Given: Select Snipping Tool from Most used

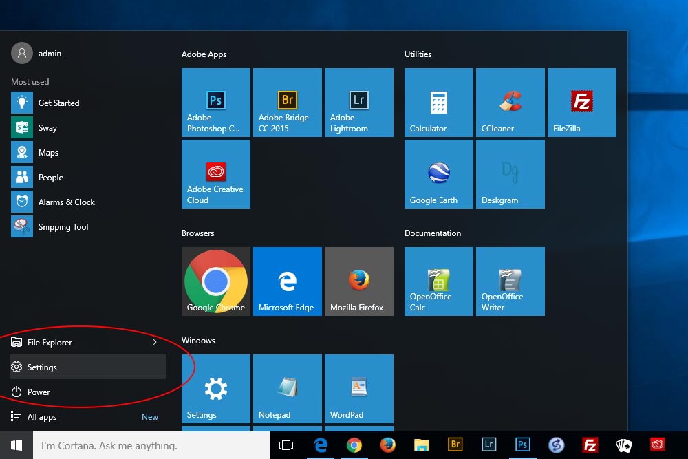Looking at the screenshot, I should 63,227.
